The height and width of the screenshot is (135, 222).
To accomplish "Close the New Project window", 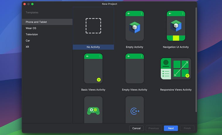I will point(25,4).
